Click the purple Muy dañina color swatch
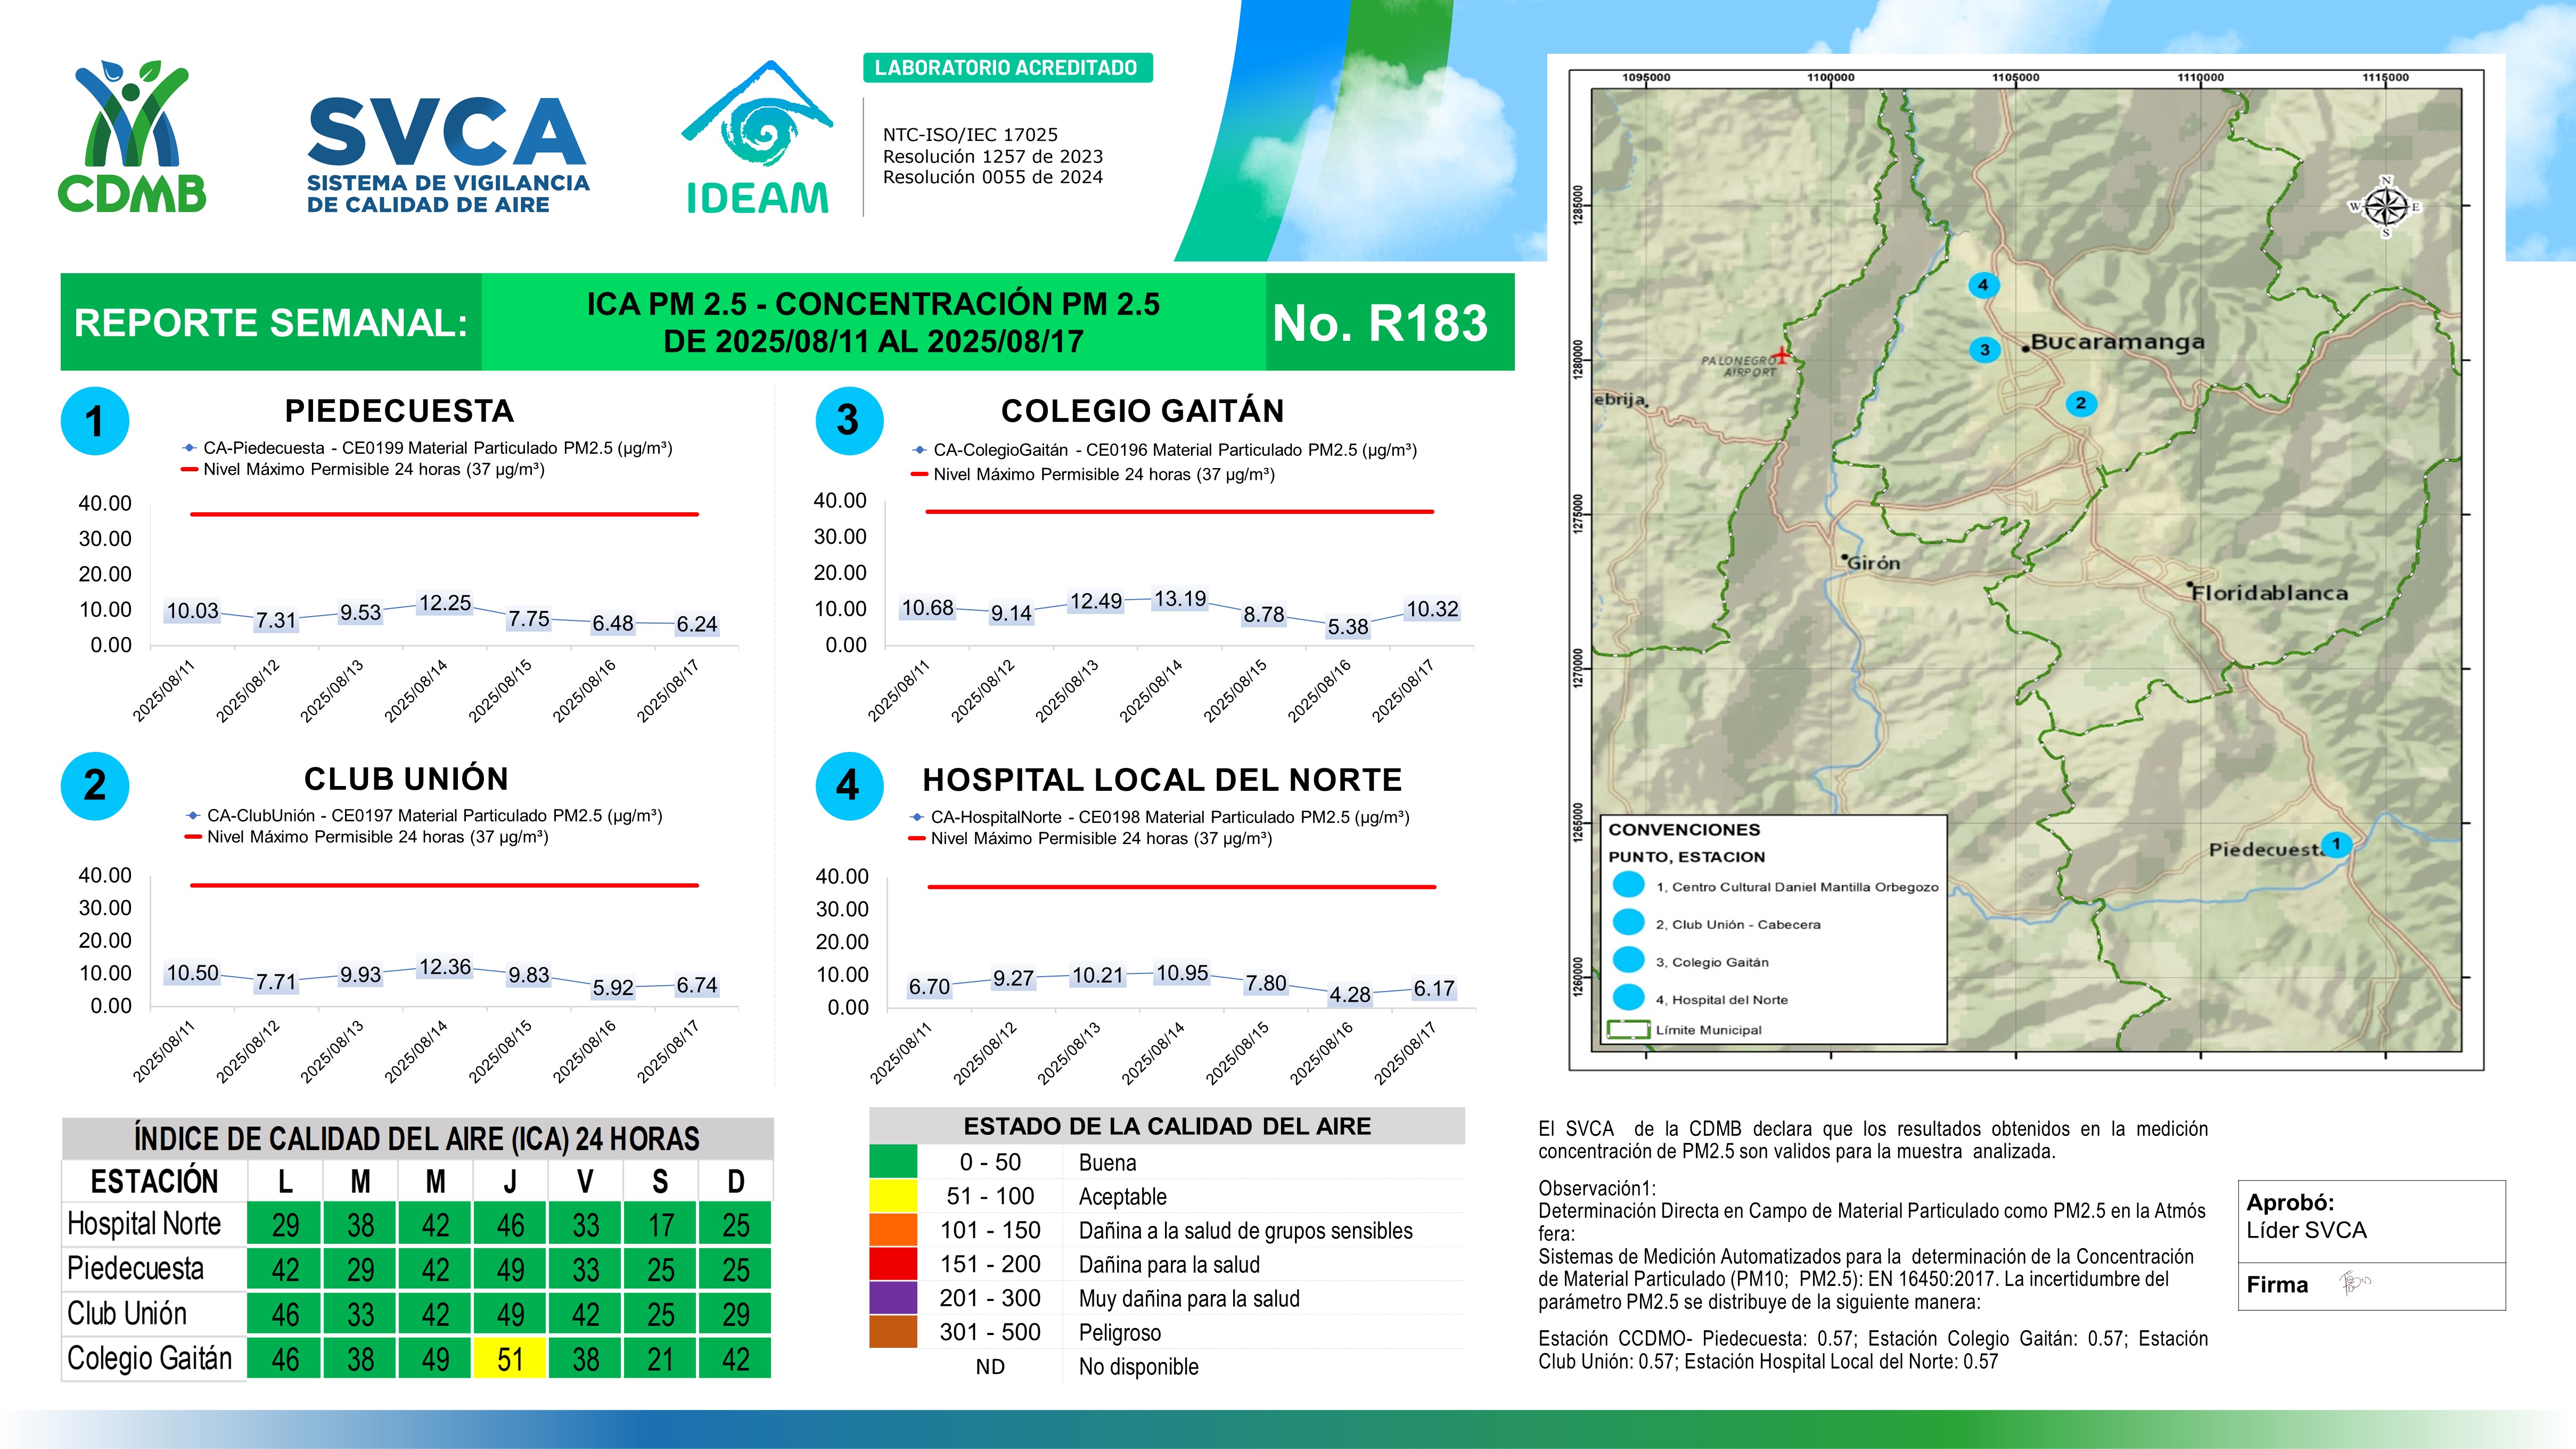The height and width of the screenshot is (1449, 2576). (x=892, y=1298)
